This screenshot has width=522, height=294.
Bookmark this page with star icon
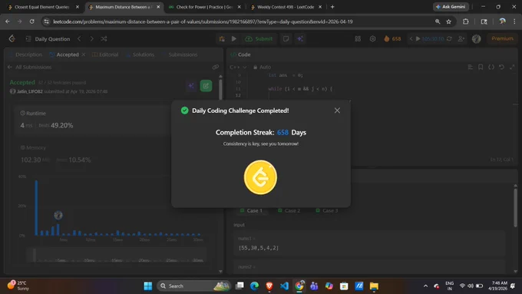[449, 21]
